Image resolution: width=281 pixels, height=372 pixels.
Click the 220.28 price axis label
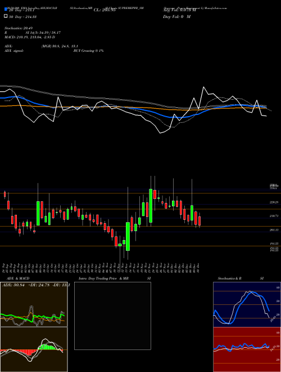click(274, 202)
